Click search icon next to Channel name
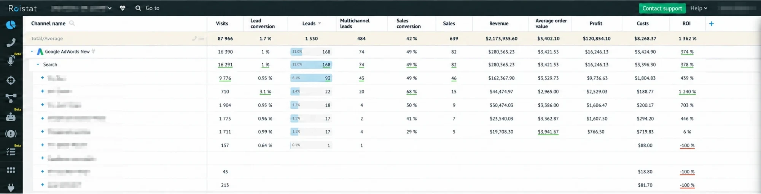 click(x=72, y=23)
